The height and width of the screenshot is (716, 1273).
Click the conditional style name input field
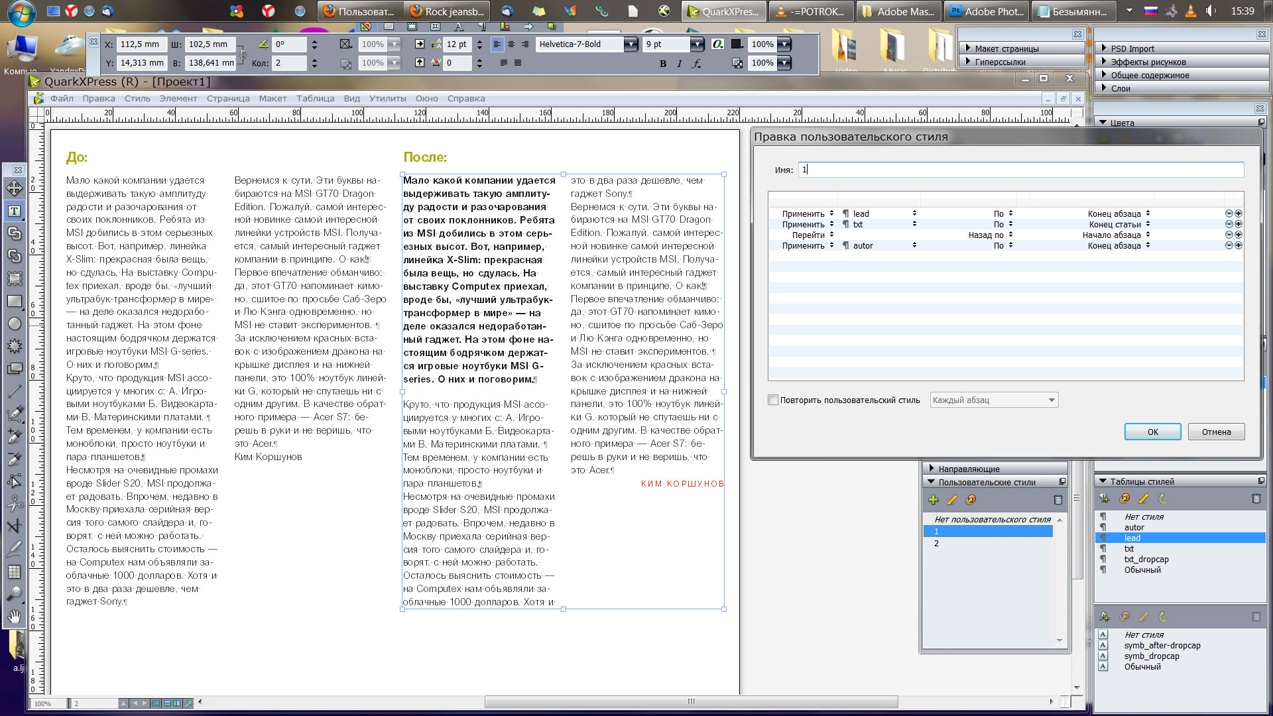pos(1021,170)
